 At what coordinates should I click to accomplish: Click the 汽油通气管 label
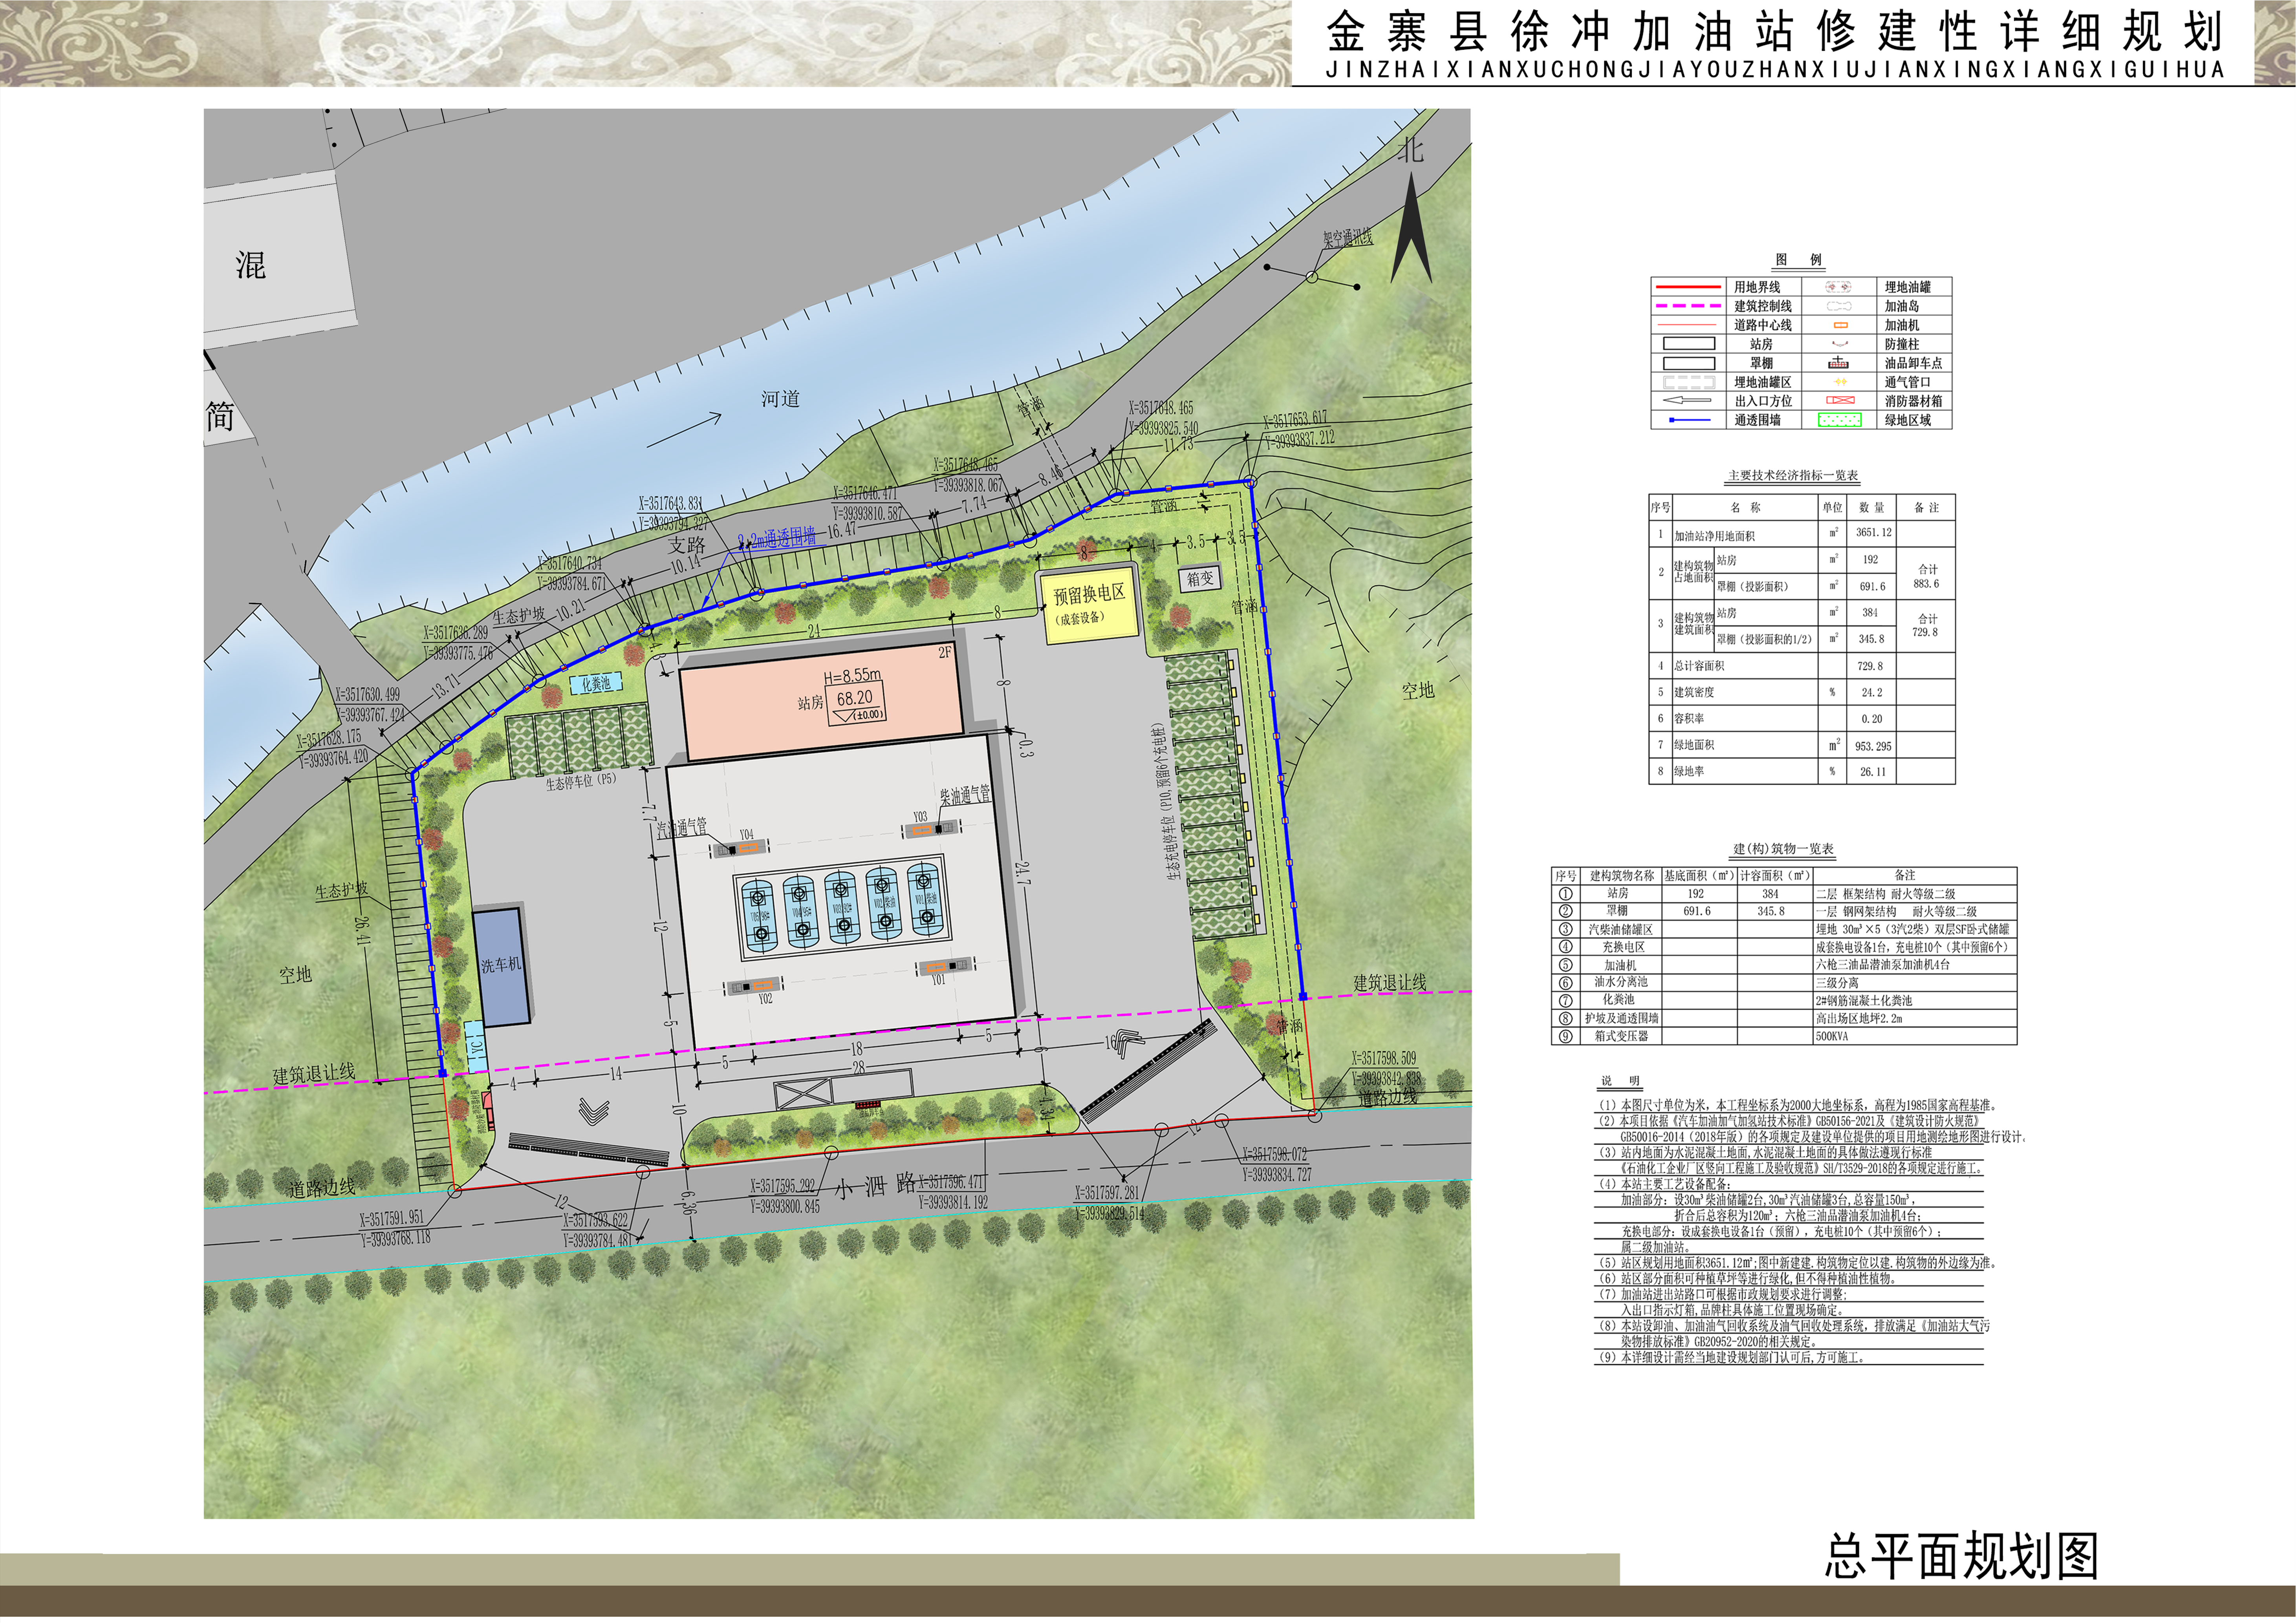[681, 828]
